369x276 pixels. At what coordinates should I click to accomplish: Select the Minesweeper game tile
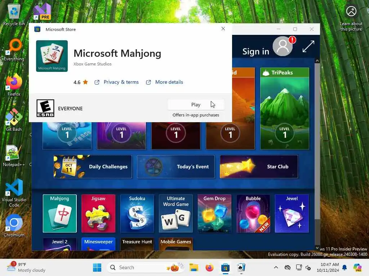[98, 244]
